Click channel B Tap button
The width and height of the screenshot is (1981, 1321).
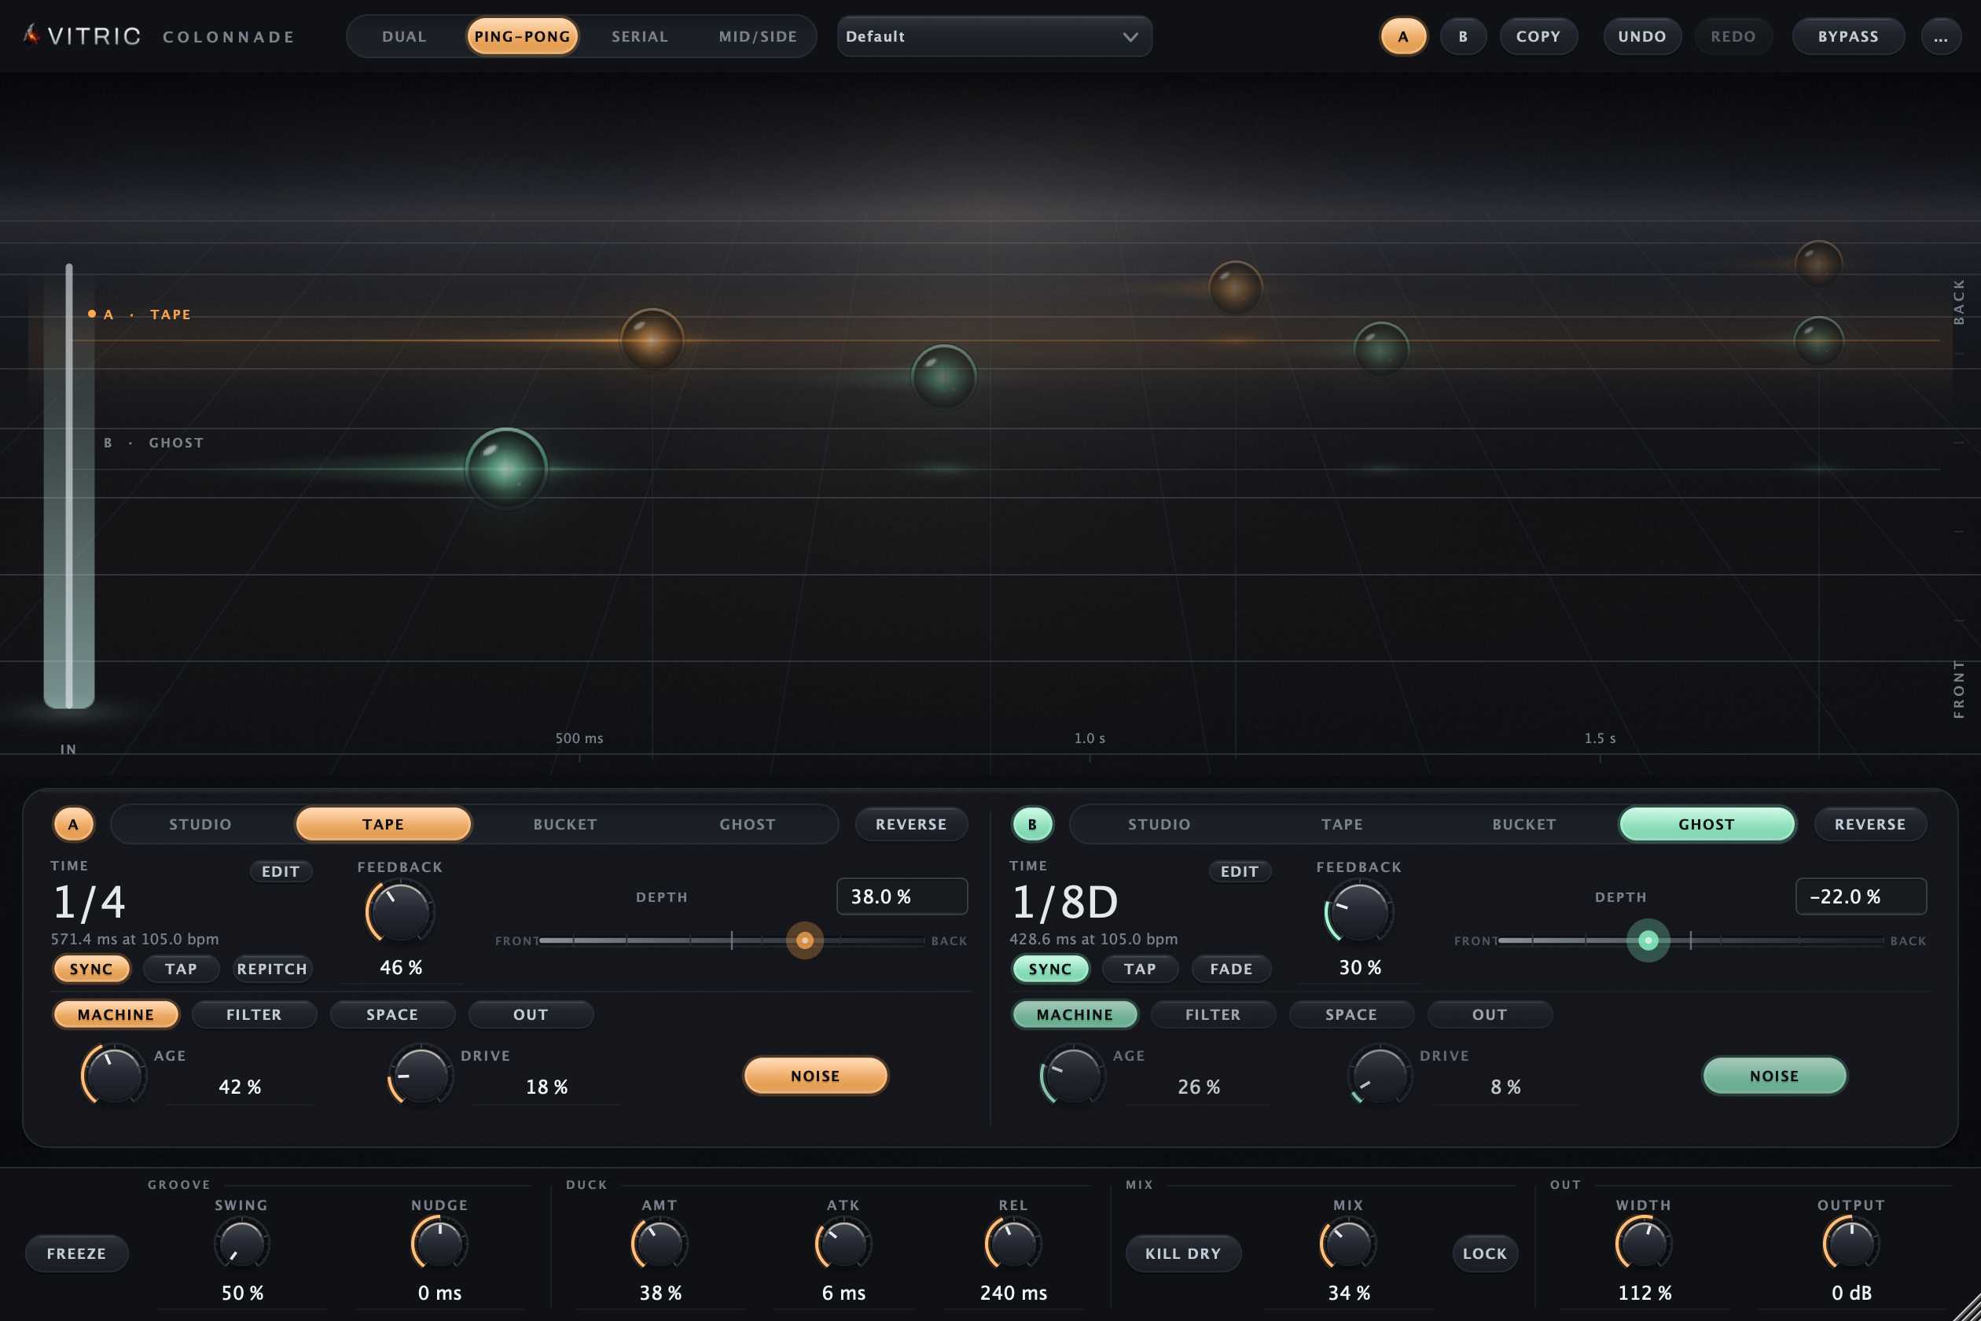[1141, 969]
